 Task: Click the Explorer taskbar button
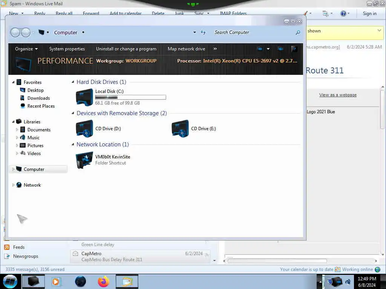click(x=34, y=281)
